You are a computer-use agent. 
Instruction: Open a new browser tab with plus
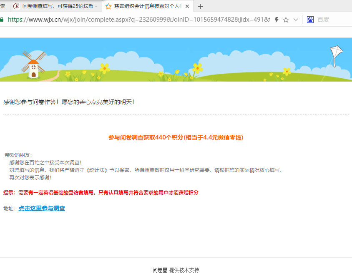click(200, 7)
